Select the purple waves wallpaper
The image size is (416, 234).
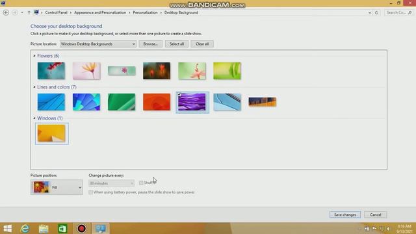point(192,103)
